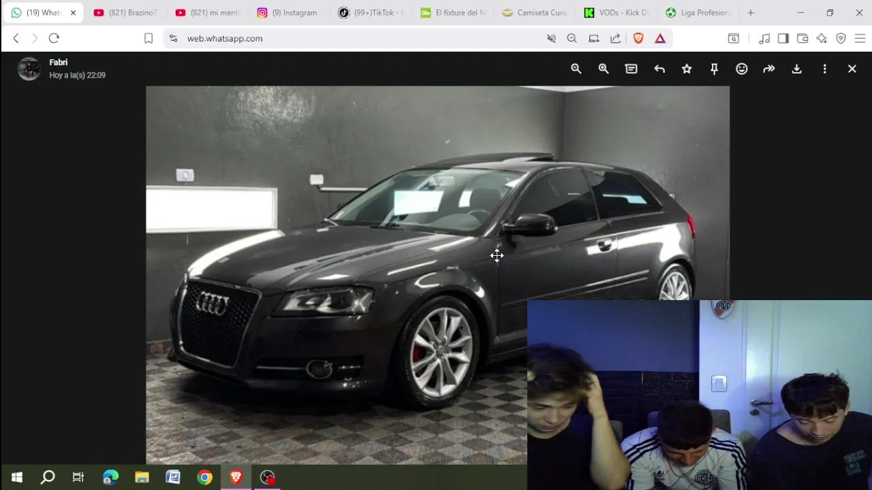This screenshot has height=490, width=872.
Task: Open a new browser tab
Action: [751, 12]
